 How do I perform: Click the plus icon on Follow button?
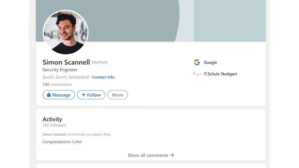click(84, 95)
